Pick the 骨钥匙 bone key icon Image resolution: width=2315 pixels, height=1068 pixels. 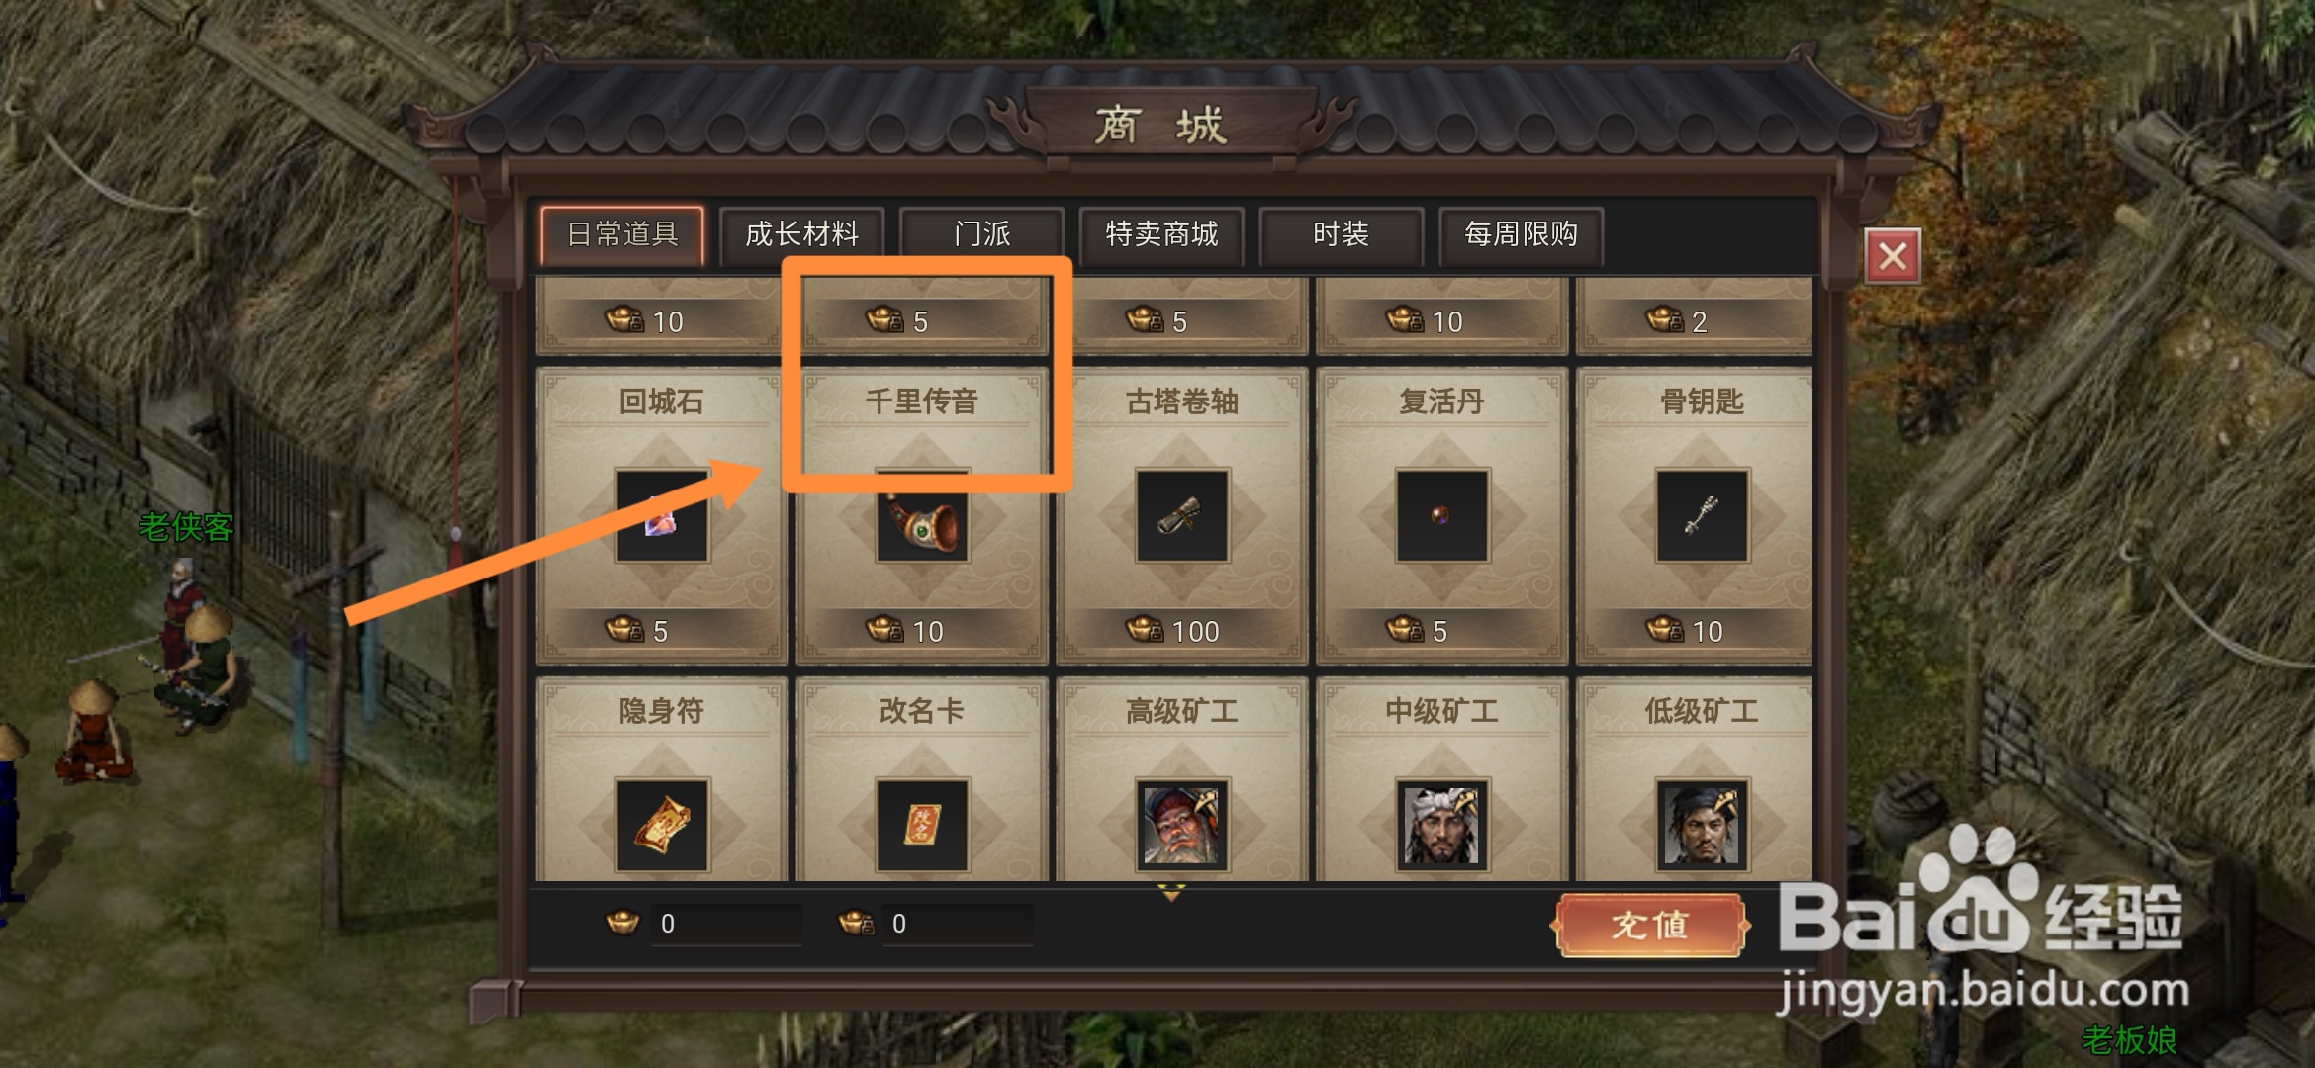pos(1702,515)
